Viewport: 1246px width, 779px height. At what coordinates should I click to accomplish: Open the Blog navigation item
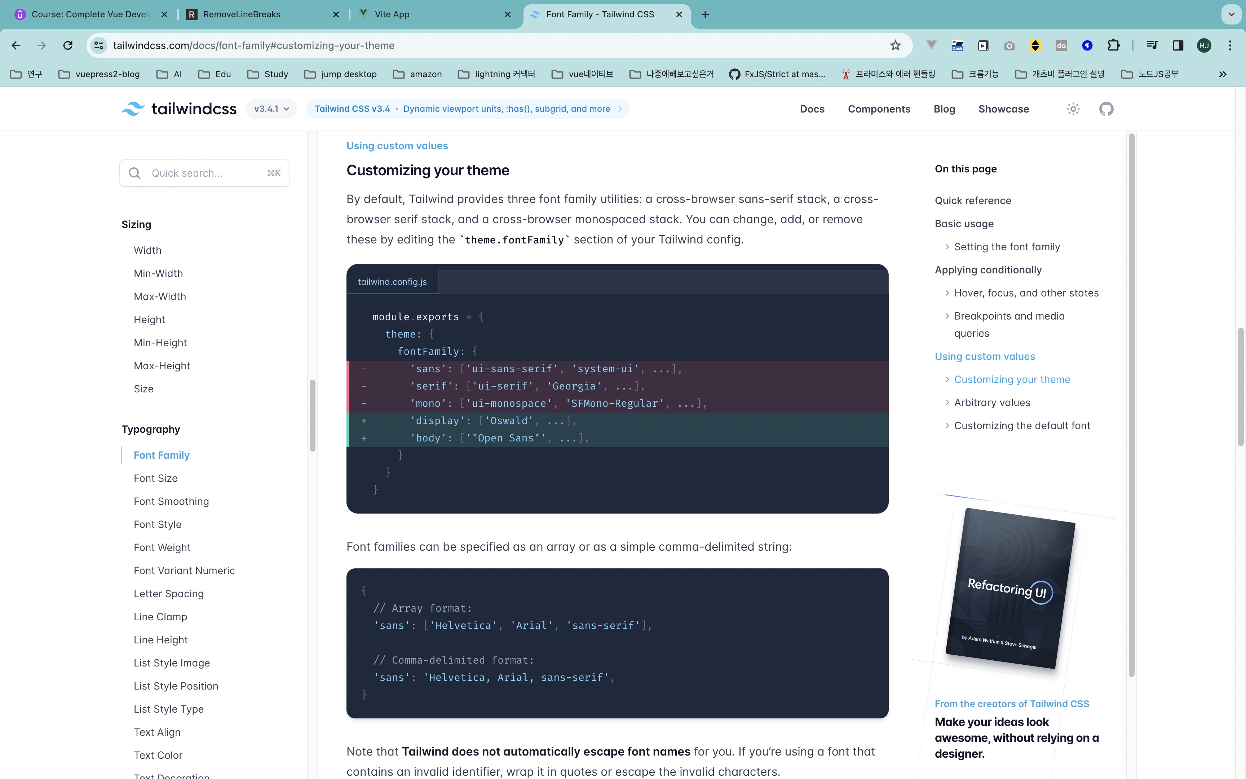point(944,109)
